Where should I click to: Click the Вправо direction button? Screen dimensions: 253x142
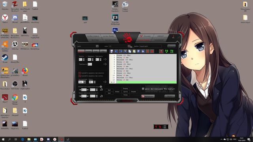[x=134, y=92]
